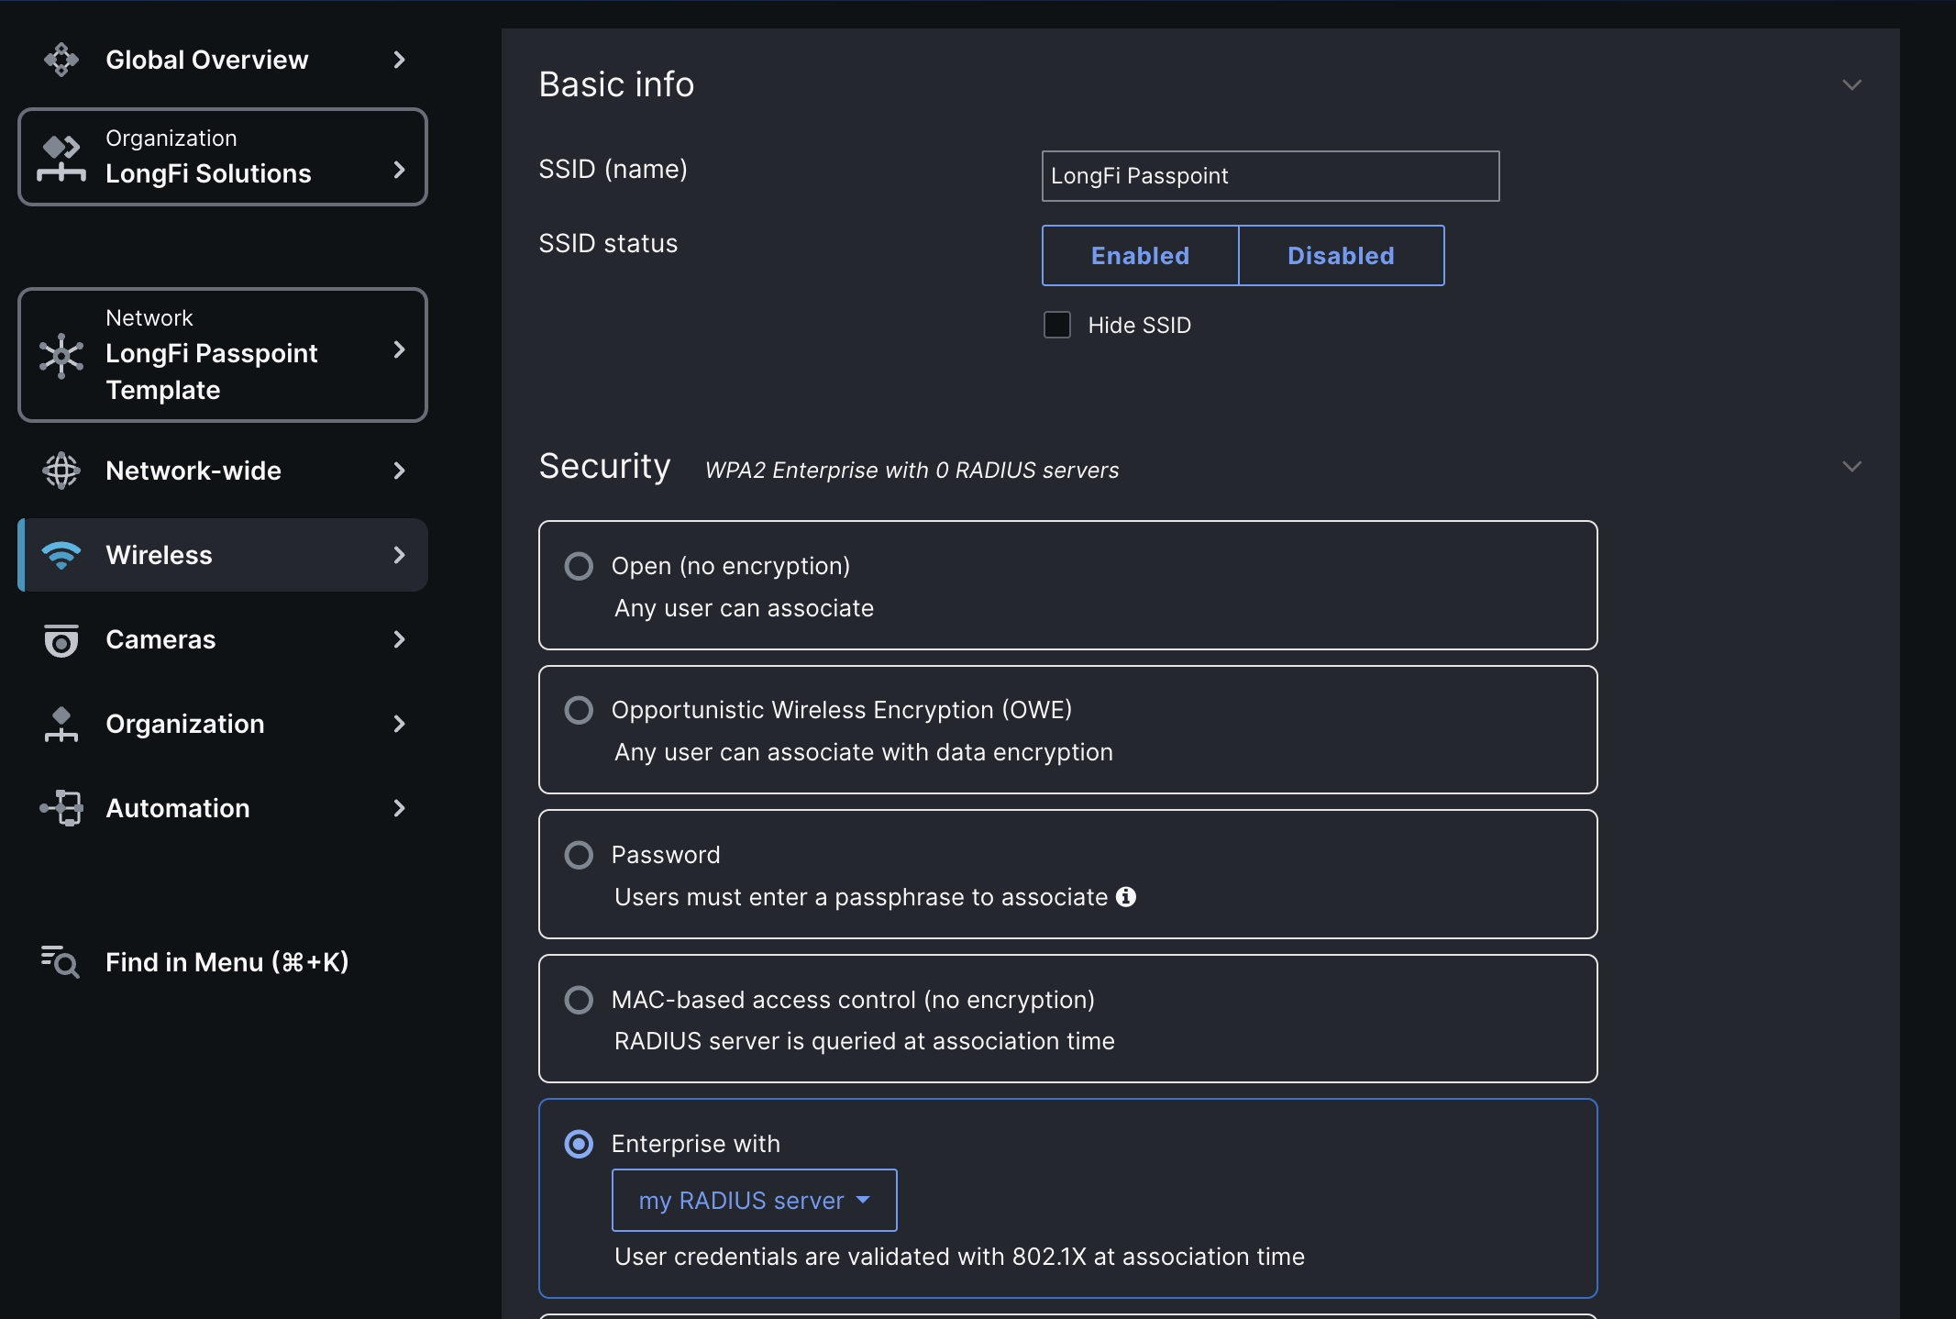Collapse the Basic info section
Screen dimensions: 1956x1319
[1851, 85]
